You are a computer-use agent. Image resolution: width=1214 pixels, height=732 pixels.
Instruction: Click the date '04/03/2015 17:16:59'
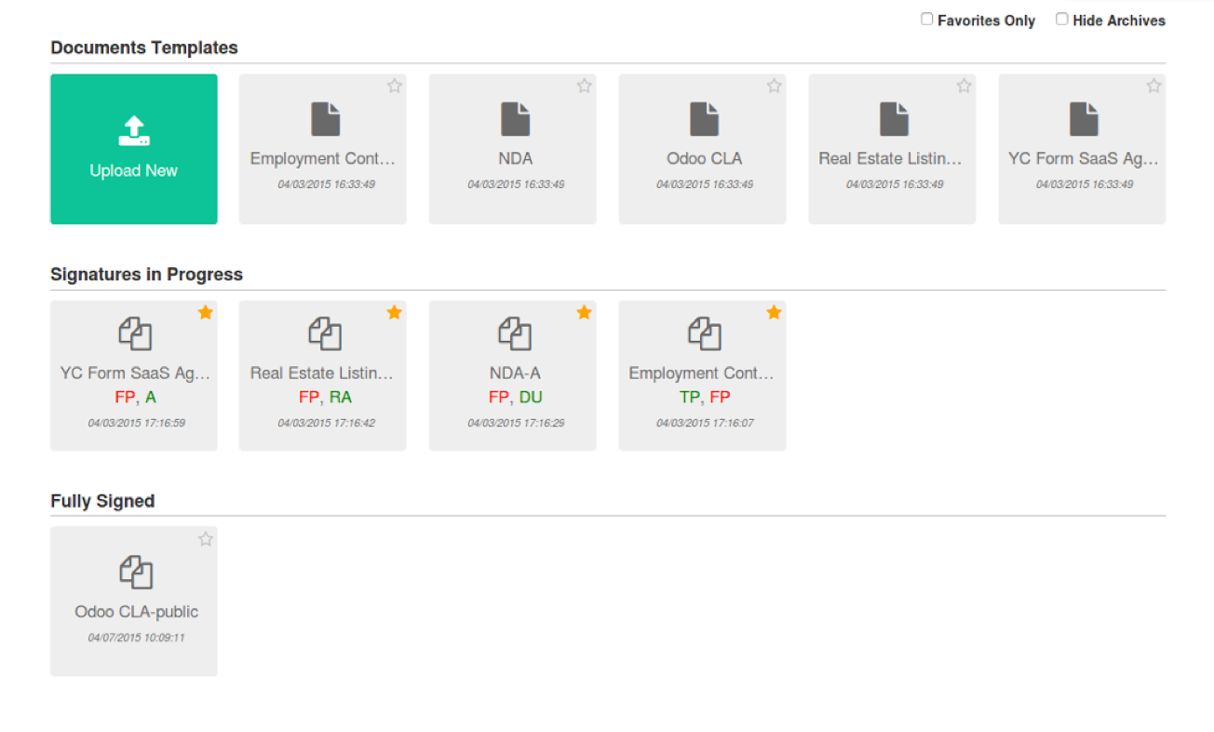coord(136,423)
